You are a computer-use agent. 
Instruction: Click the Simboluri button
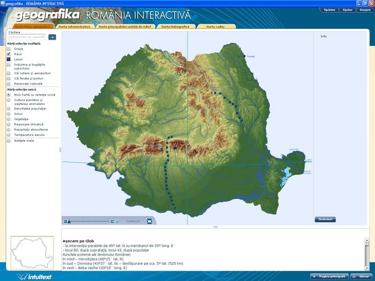[x=325, y=219]
